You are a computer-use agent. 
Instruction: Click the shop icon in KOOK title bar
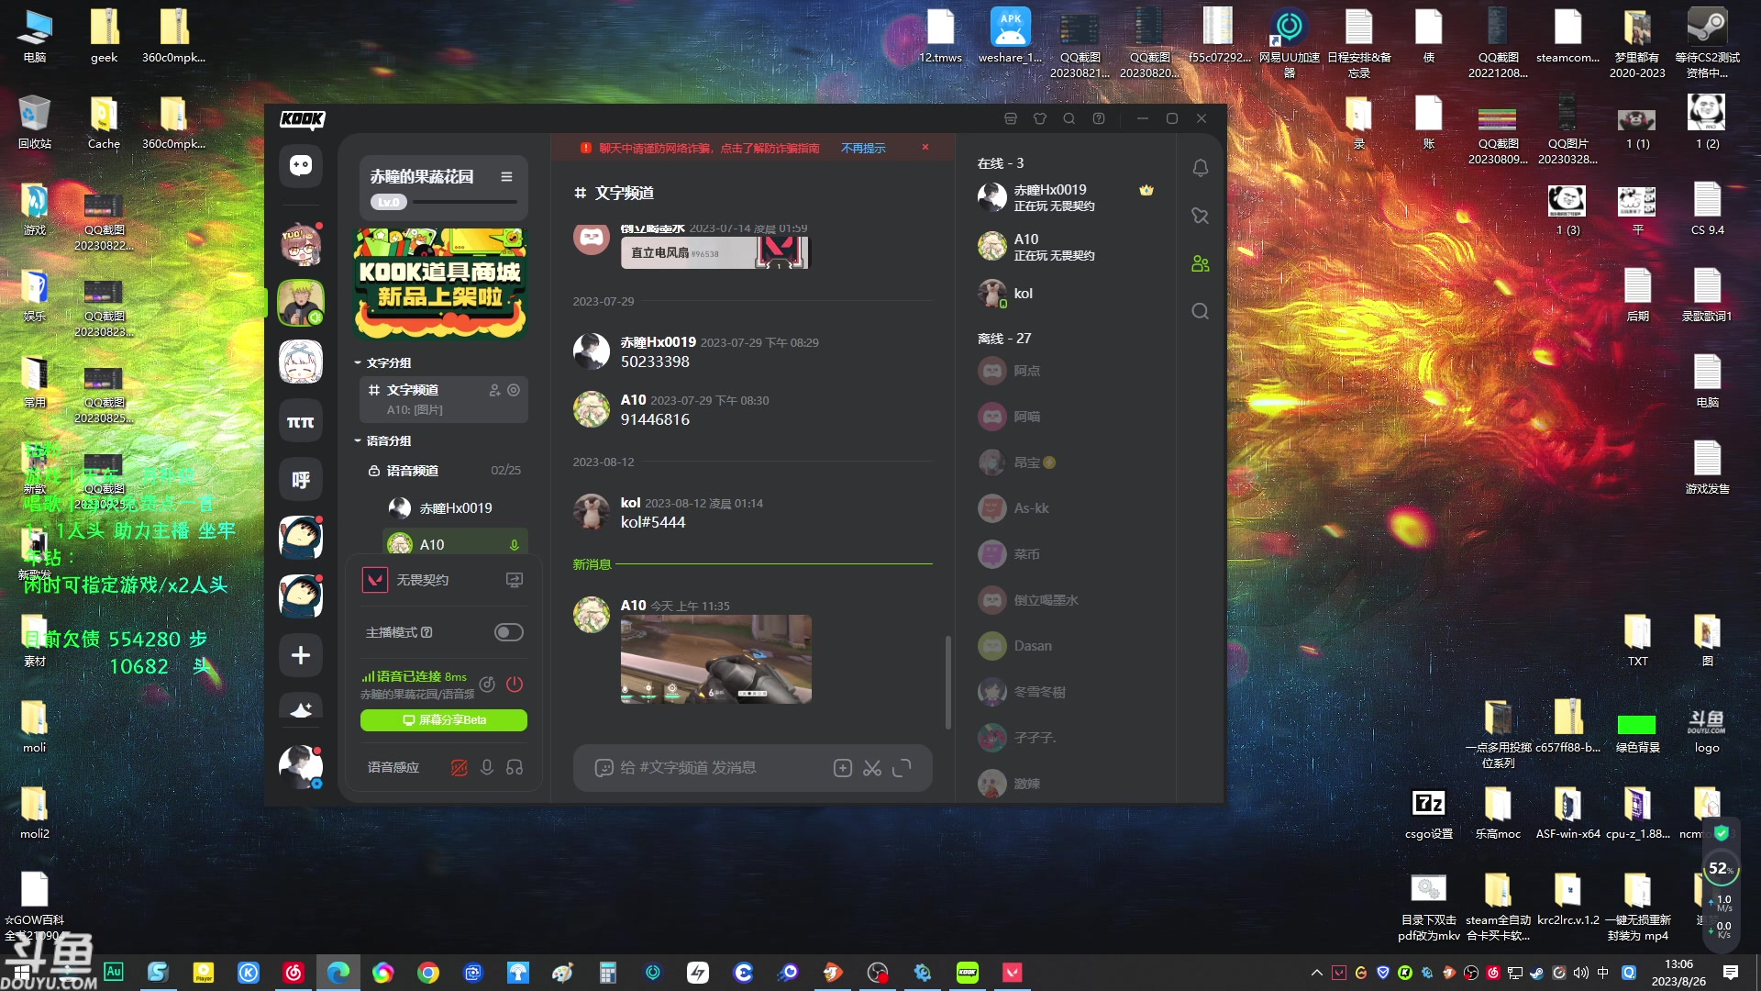pyautogui.click(x=1011, y=118)
